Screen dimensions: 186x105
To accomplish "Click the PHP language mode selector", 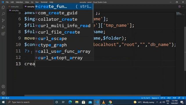I will pyautogui.click(x=174, y=98).
